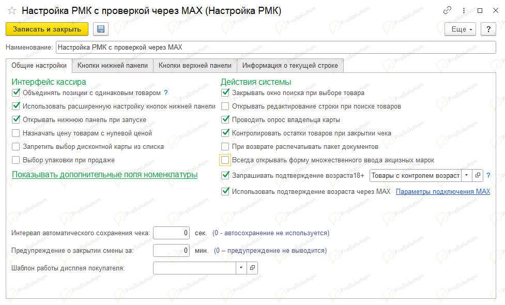
Task: Open the selected age control item form
Action: pos(478,175)
